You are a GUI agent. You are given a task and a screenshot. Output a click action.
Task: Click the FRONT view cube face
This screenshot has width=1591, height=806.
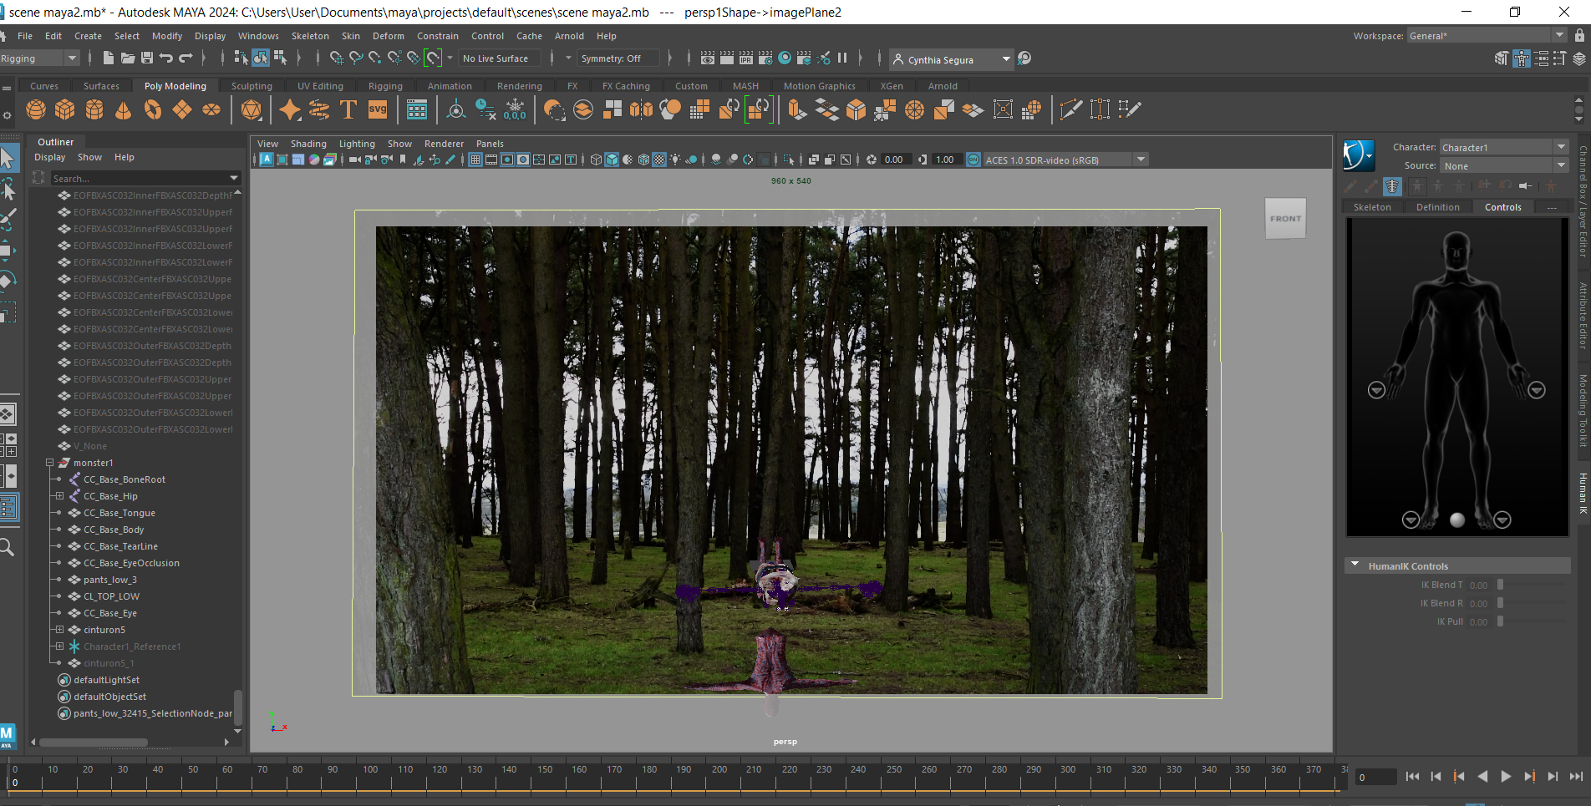[x=1285, y=219]
